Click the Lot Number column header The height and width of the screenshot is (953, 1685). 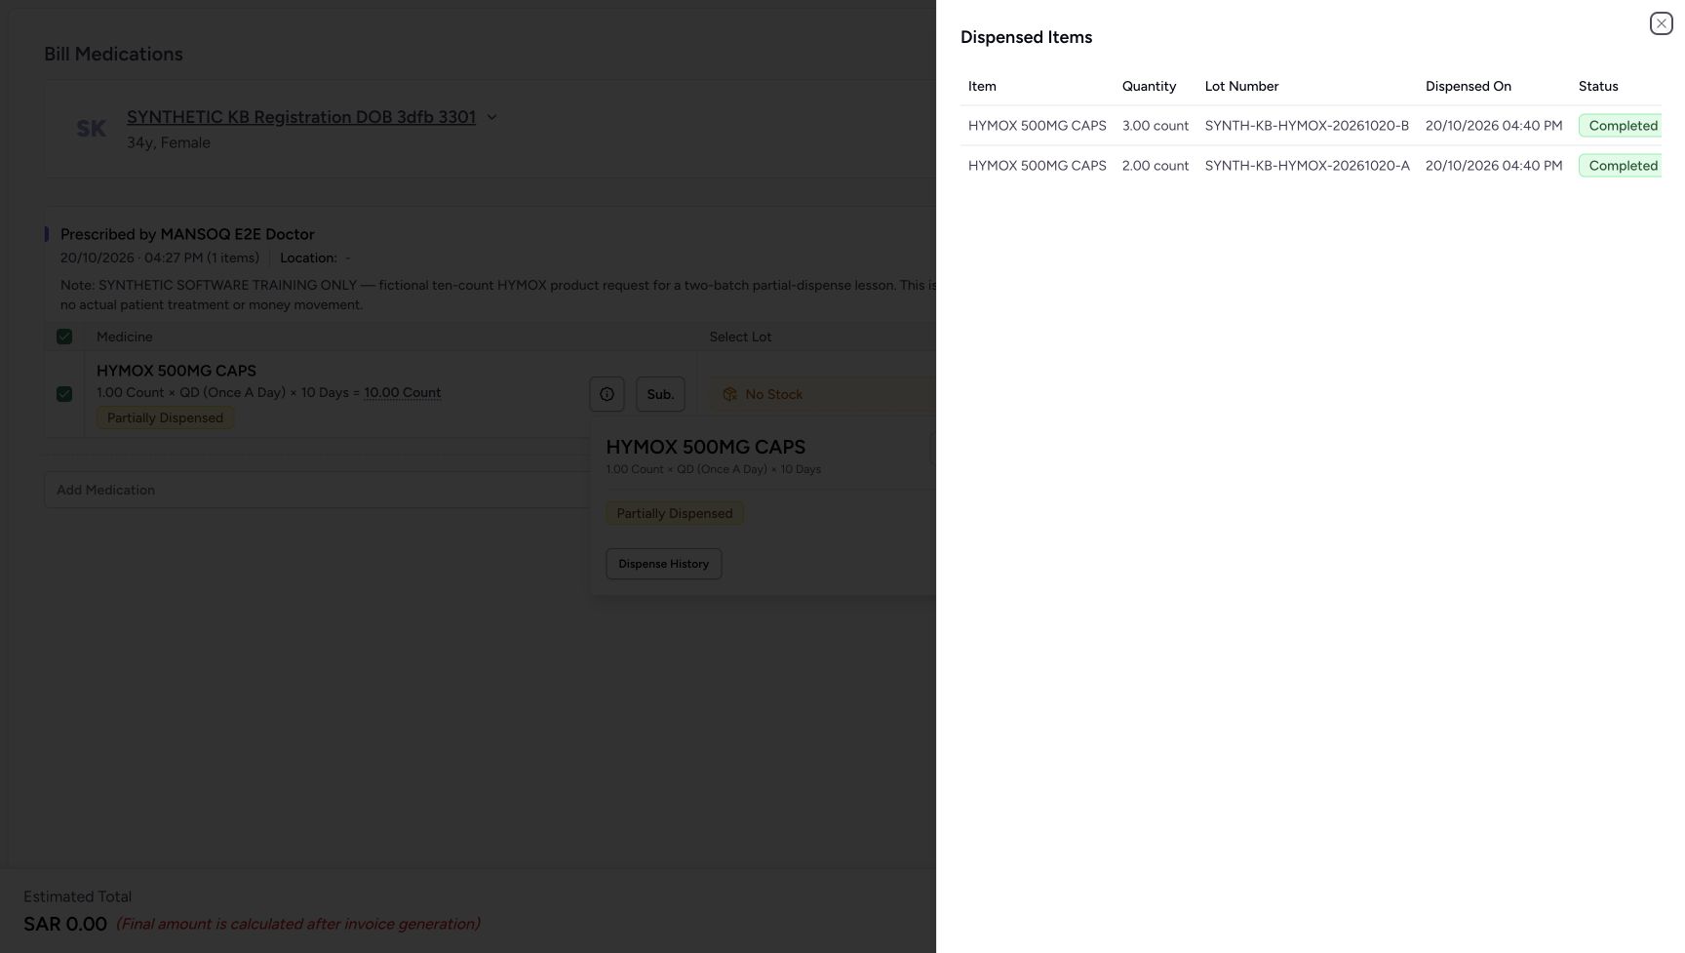tap(1241, 86)
